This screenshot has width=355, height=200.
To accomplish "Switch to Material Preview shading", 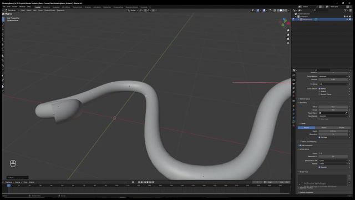I will [283, 11].
